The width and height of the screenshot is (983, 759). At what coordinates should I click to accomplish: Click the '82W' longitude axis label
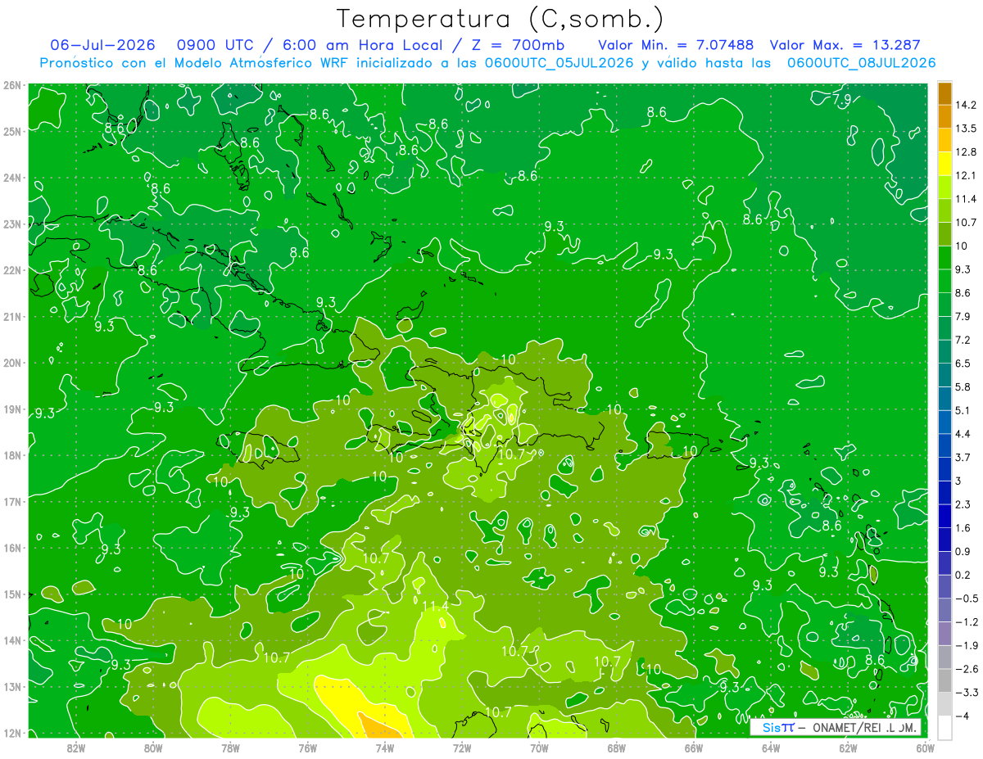(75, 747)
